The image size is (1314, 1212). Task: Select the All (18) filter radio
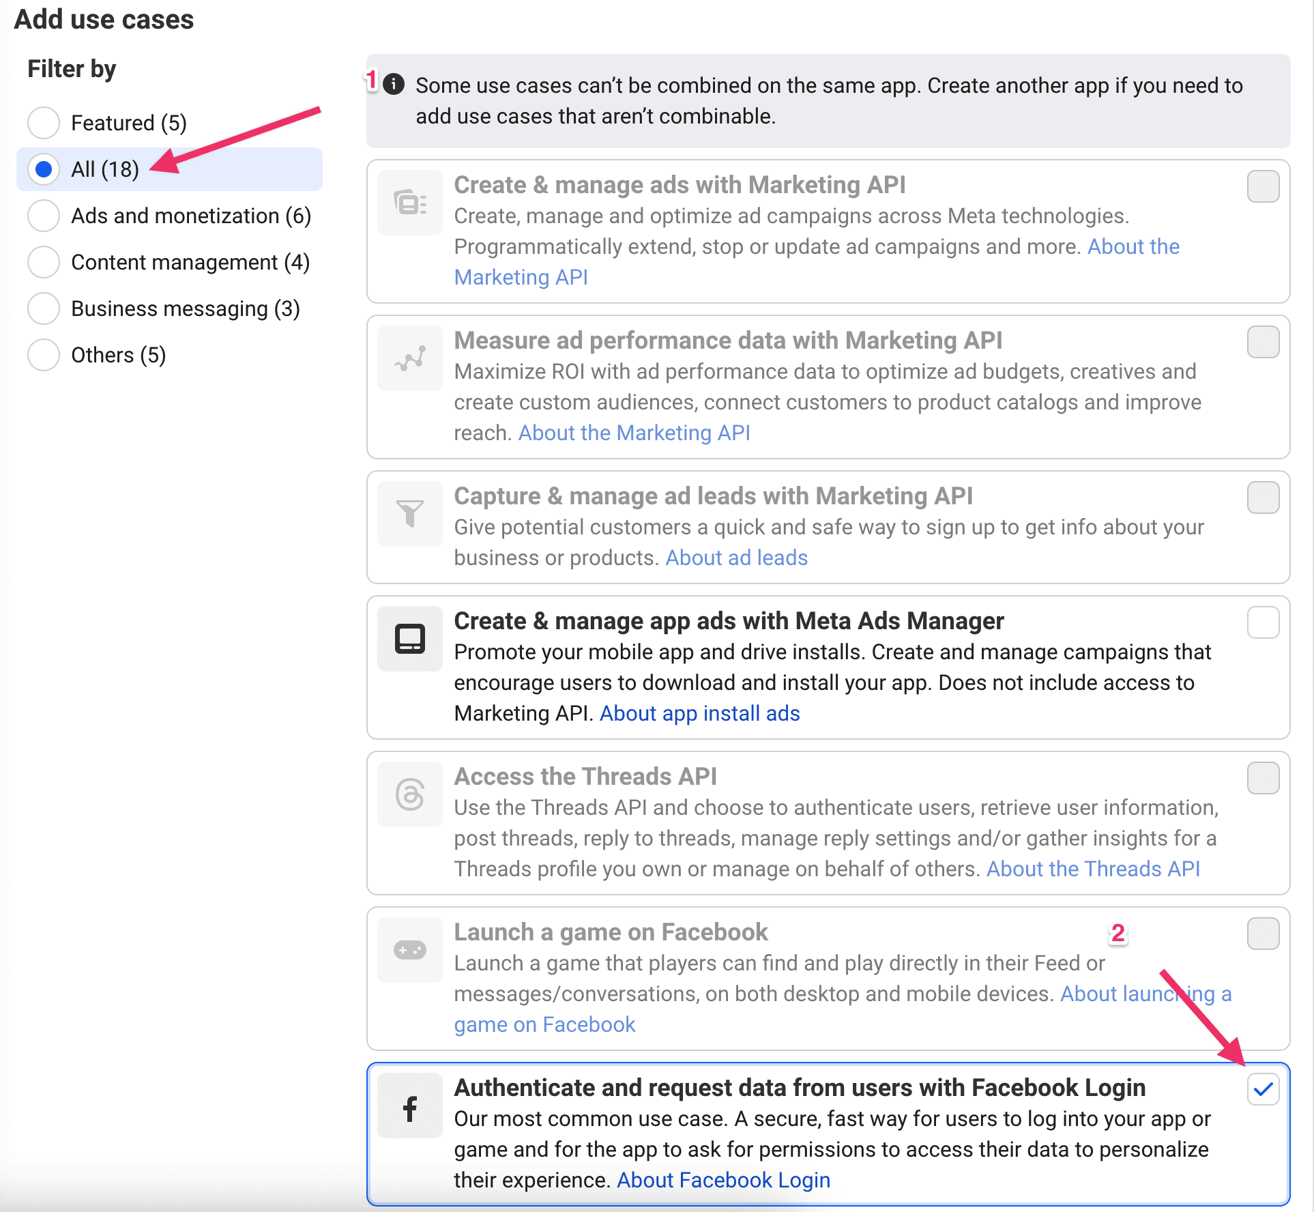point(44,169)
